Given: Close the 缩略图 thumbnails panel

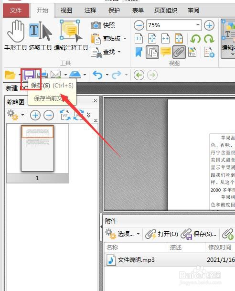Looking at the screenshot, I should click(x=95, y=101).
